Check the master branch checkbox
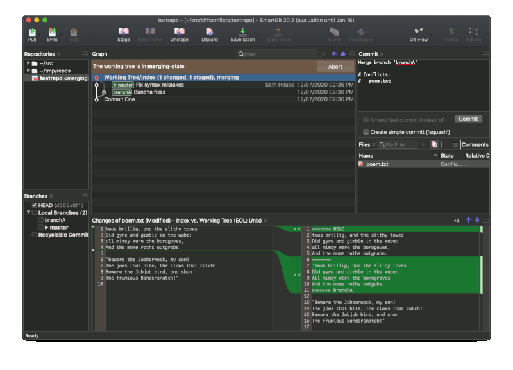Image resolution: width=513 pixels, height=370 pixels. click(41, 228)
